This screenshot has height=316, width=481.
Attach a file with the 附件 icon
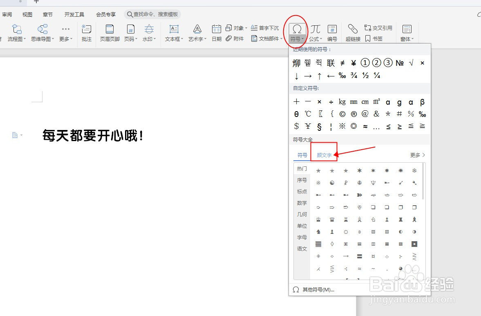[x=235, y=39]
